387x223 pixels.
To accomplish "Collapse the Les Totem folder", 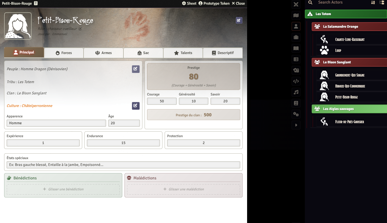I will [x=346, y=14].
